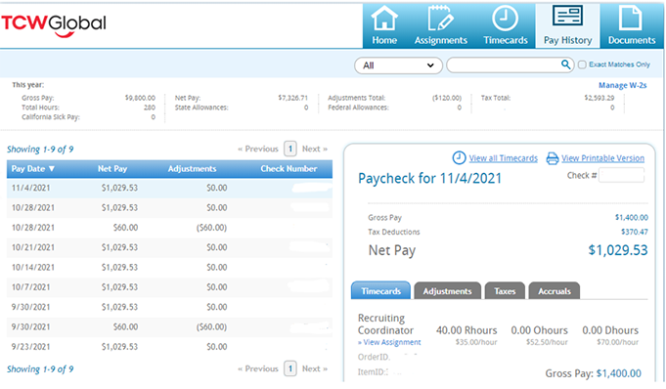The width and height of the screenshot is (666, 389).
Task: Open the Home house icon
Action: [x=384, y=19]
